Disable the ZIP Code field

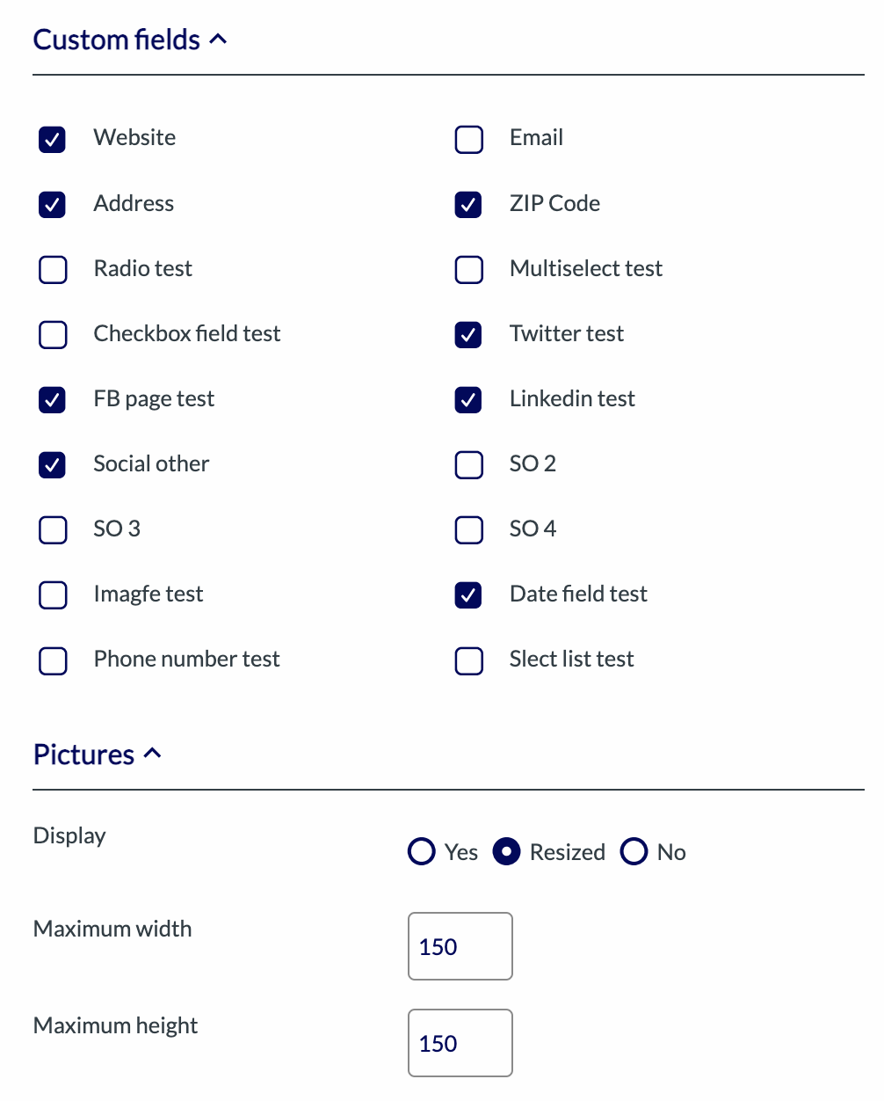(x=468, y=204)
